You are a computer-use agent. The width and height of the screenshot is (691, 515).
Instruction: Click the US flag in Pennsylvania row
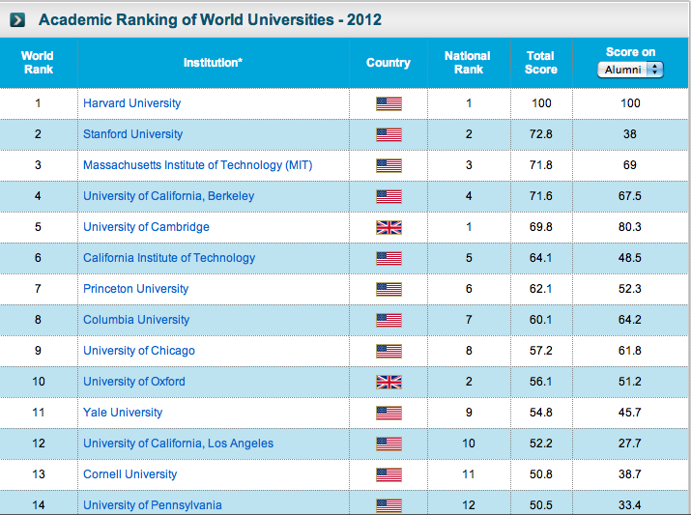[389, 505]
